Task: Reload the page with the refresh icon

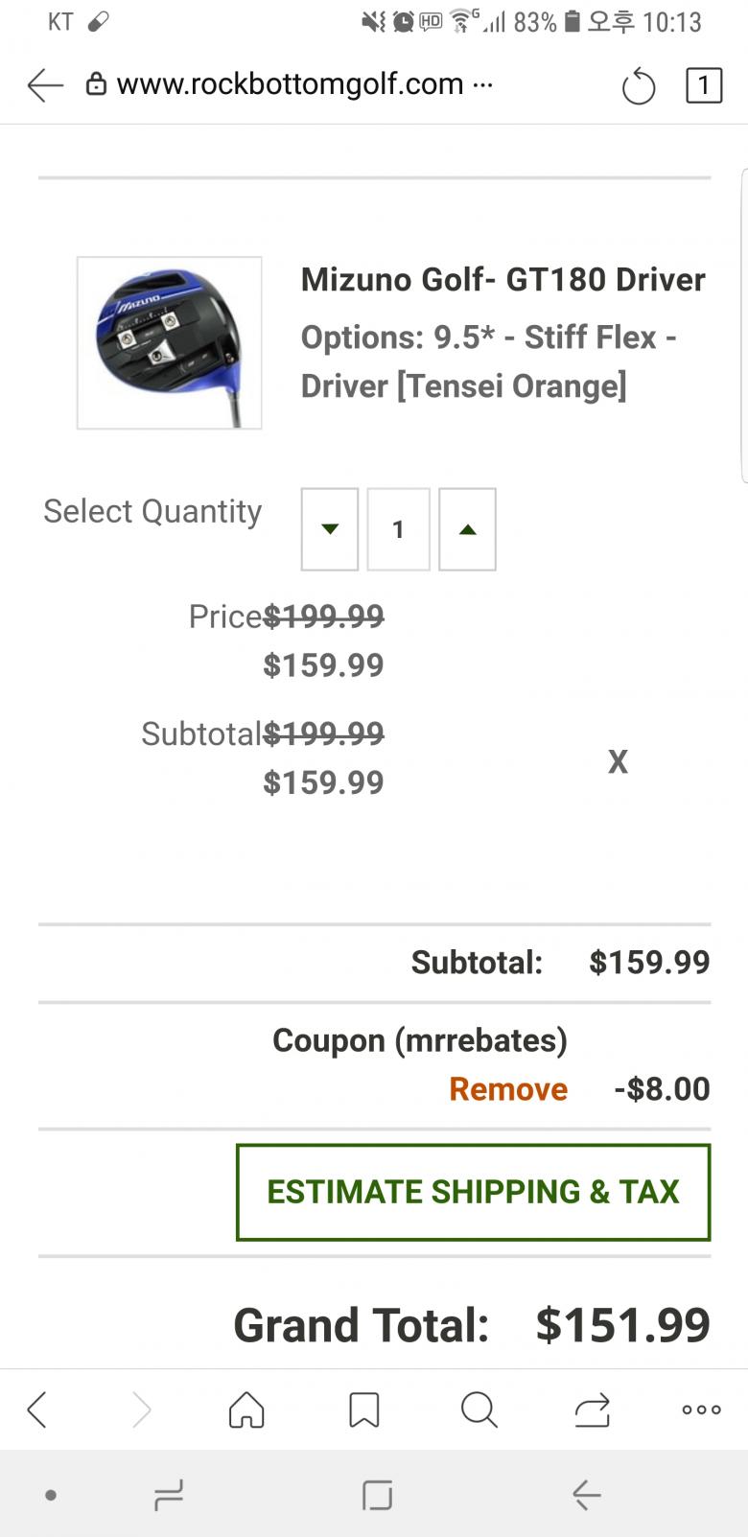Action: click(638, 87)
